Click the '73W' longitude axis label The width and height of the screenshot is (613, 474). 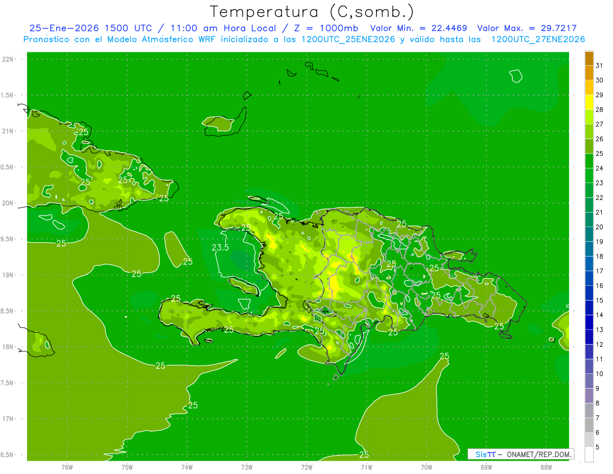[247, 467]
